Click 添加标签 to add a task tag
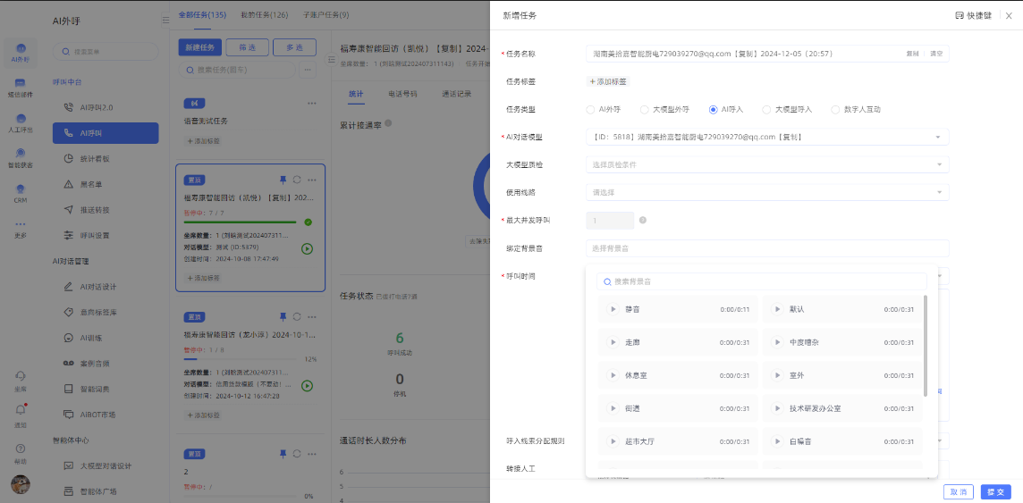The height and width of the screenshot is (503, 1023). click(x=608, y=81)
